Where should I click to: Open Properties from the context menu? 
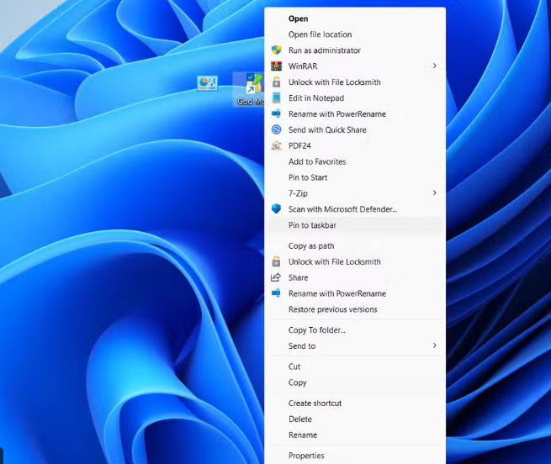306,456
